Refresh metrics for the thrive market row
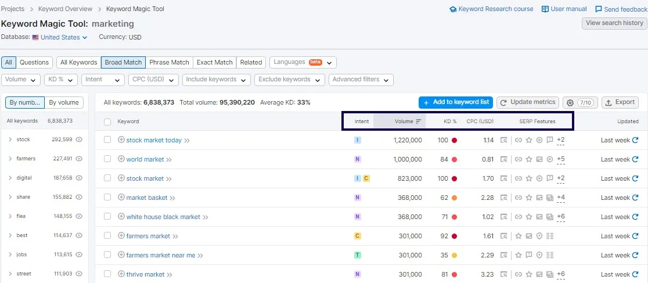This screenshot has width=648, height=283. tap(635, 274)
